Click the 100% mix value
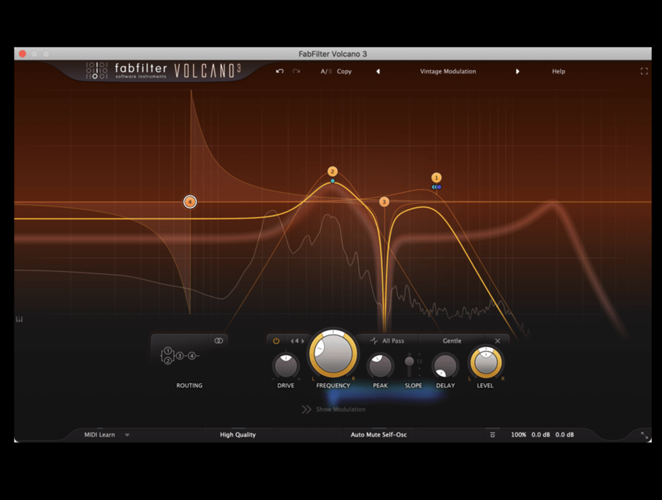Image resolution: width=662 pixels, height=500 pixels. [x=518, y=435]
